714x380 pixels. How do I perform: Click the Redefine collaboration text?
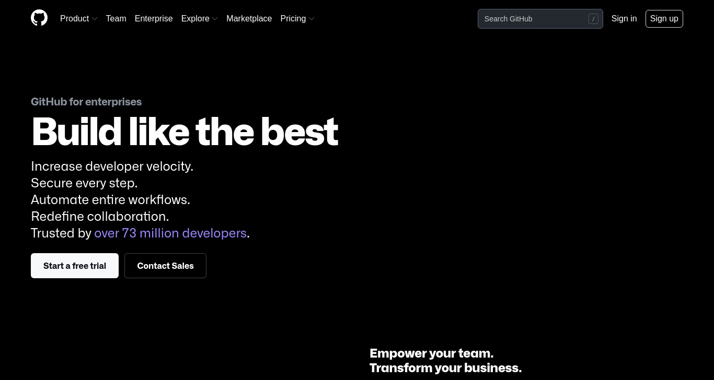pos(100,216)
